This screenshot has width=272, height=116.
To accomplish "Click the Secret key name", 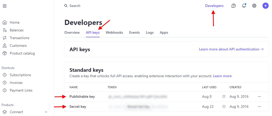I will click(x=78, y=106).
